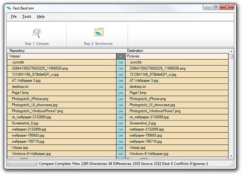This screenshot has width=242, height=175.
Task: Click the sync arrow beside Page1.bmp
Action: 121,93
